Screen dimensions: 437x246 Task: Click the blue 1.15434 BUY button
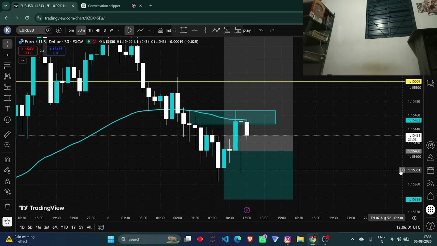(55, 51)
